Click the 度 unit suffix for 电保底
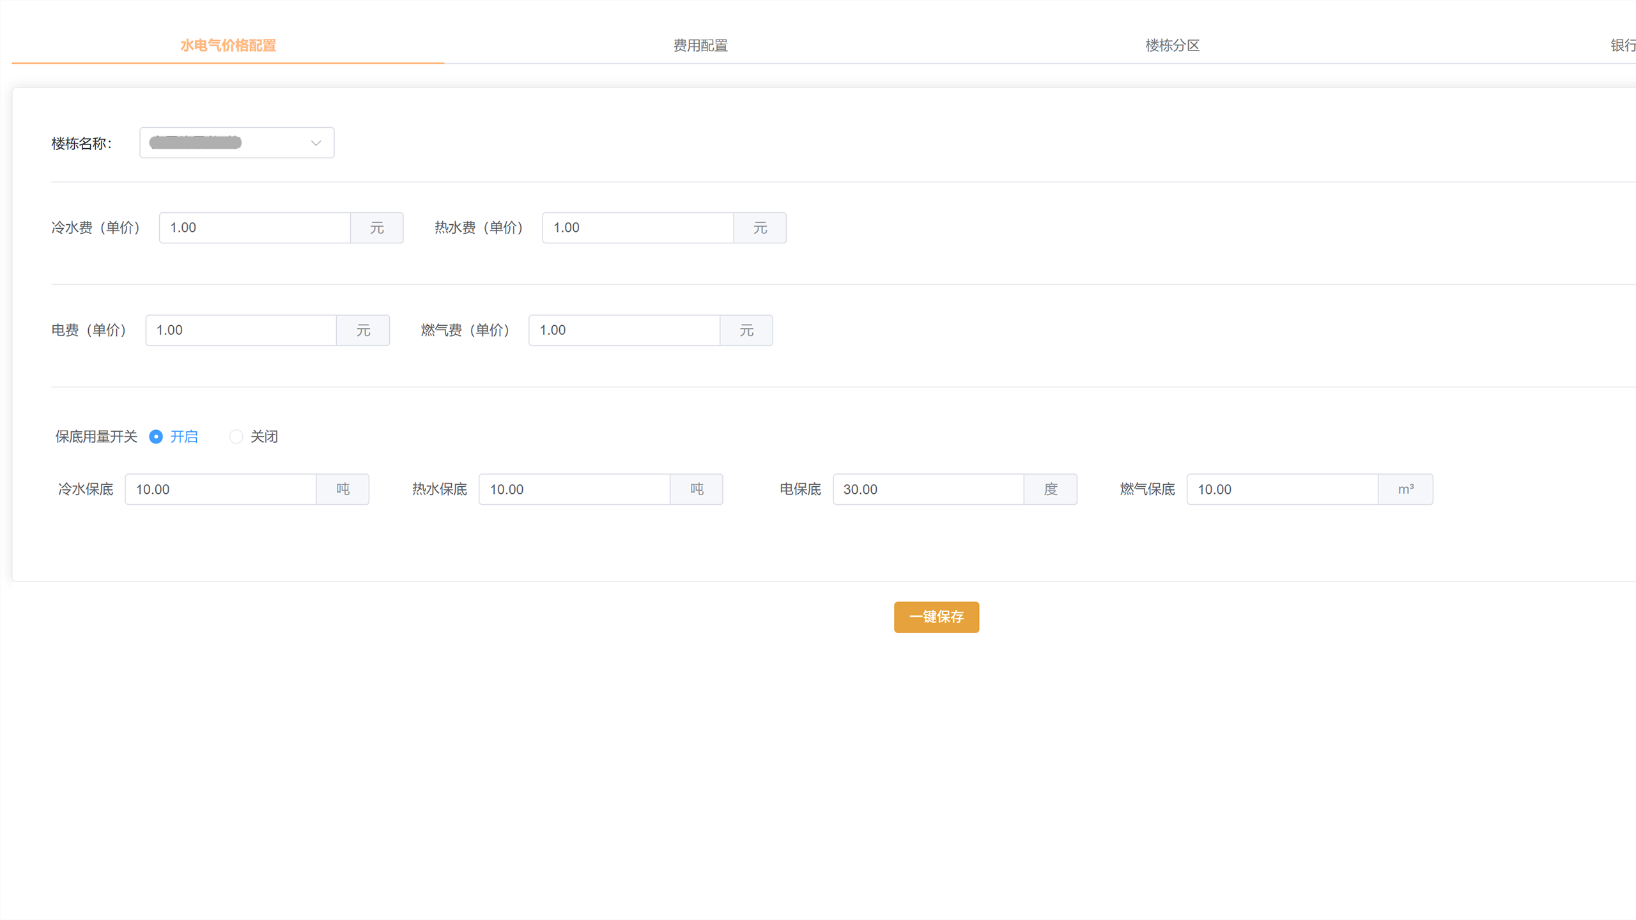Image resolution: width=1636 pixels, height=920 pixels. 1050,489
